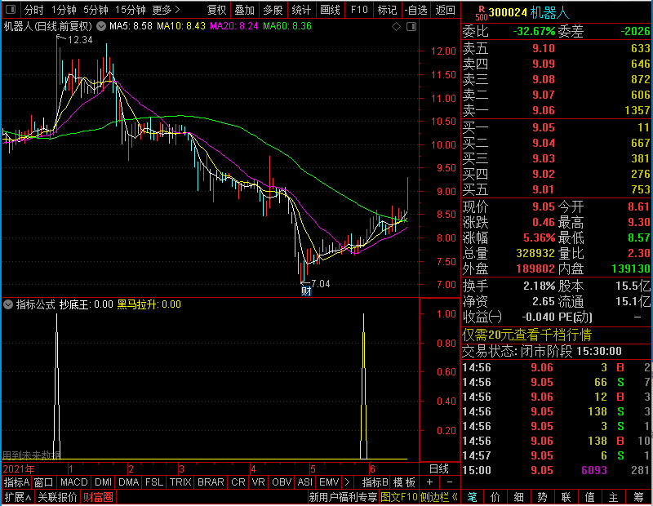This screenshot has height=506, width=653.
Task: Open the chart settings dropdown beside 机器人 title
Action: (x=100, y=26)
